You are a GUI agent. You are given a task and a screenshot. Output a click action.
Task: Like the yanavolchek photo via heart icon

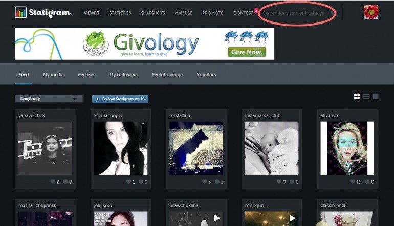[53, 182]
